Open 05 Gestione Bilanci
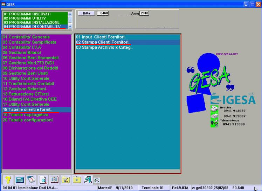The width and height of the screenshot is (262, 191). 37,53
